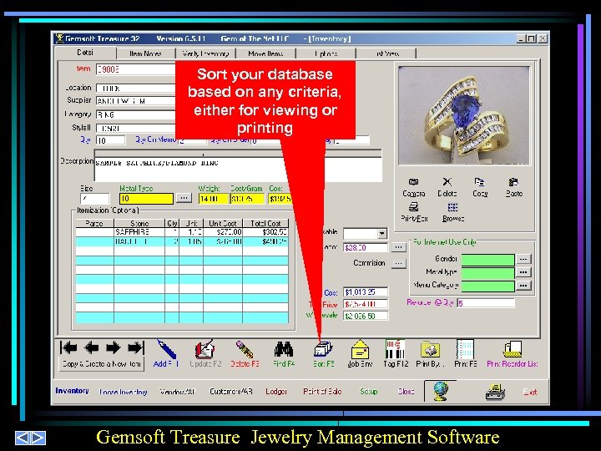Image resolution: width=601 pixels, height=451 pixels.
Task: Select the Inventory module
Action: [x=72, y=391]
